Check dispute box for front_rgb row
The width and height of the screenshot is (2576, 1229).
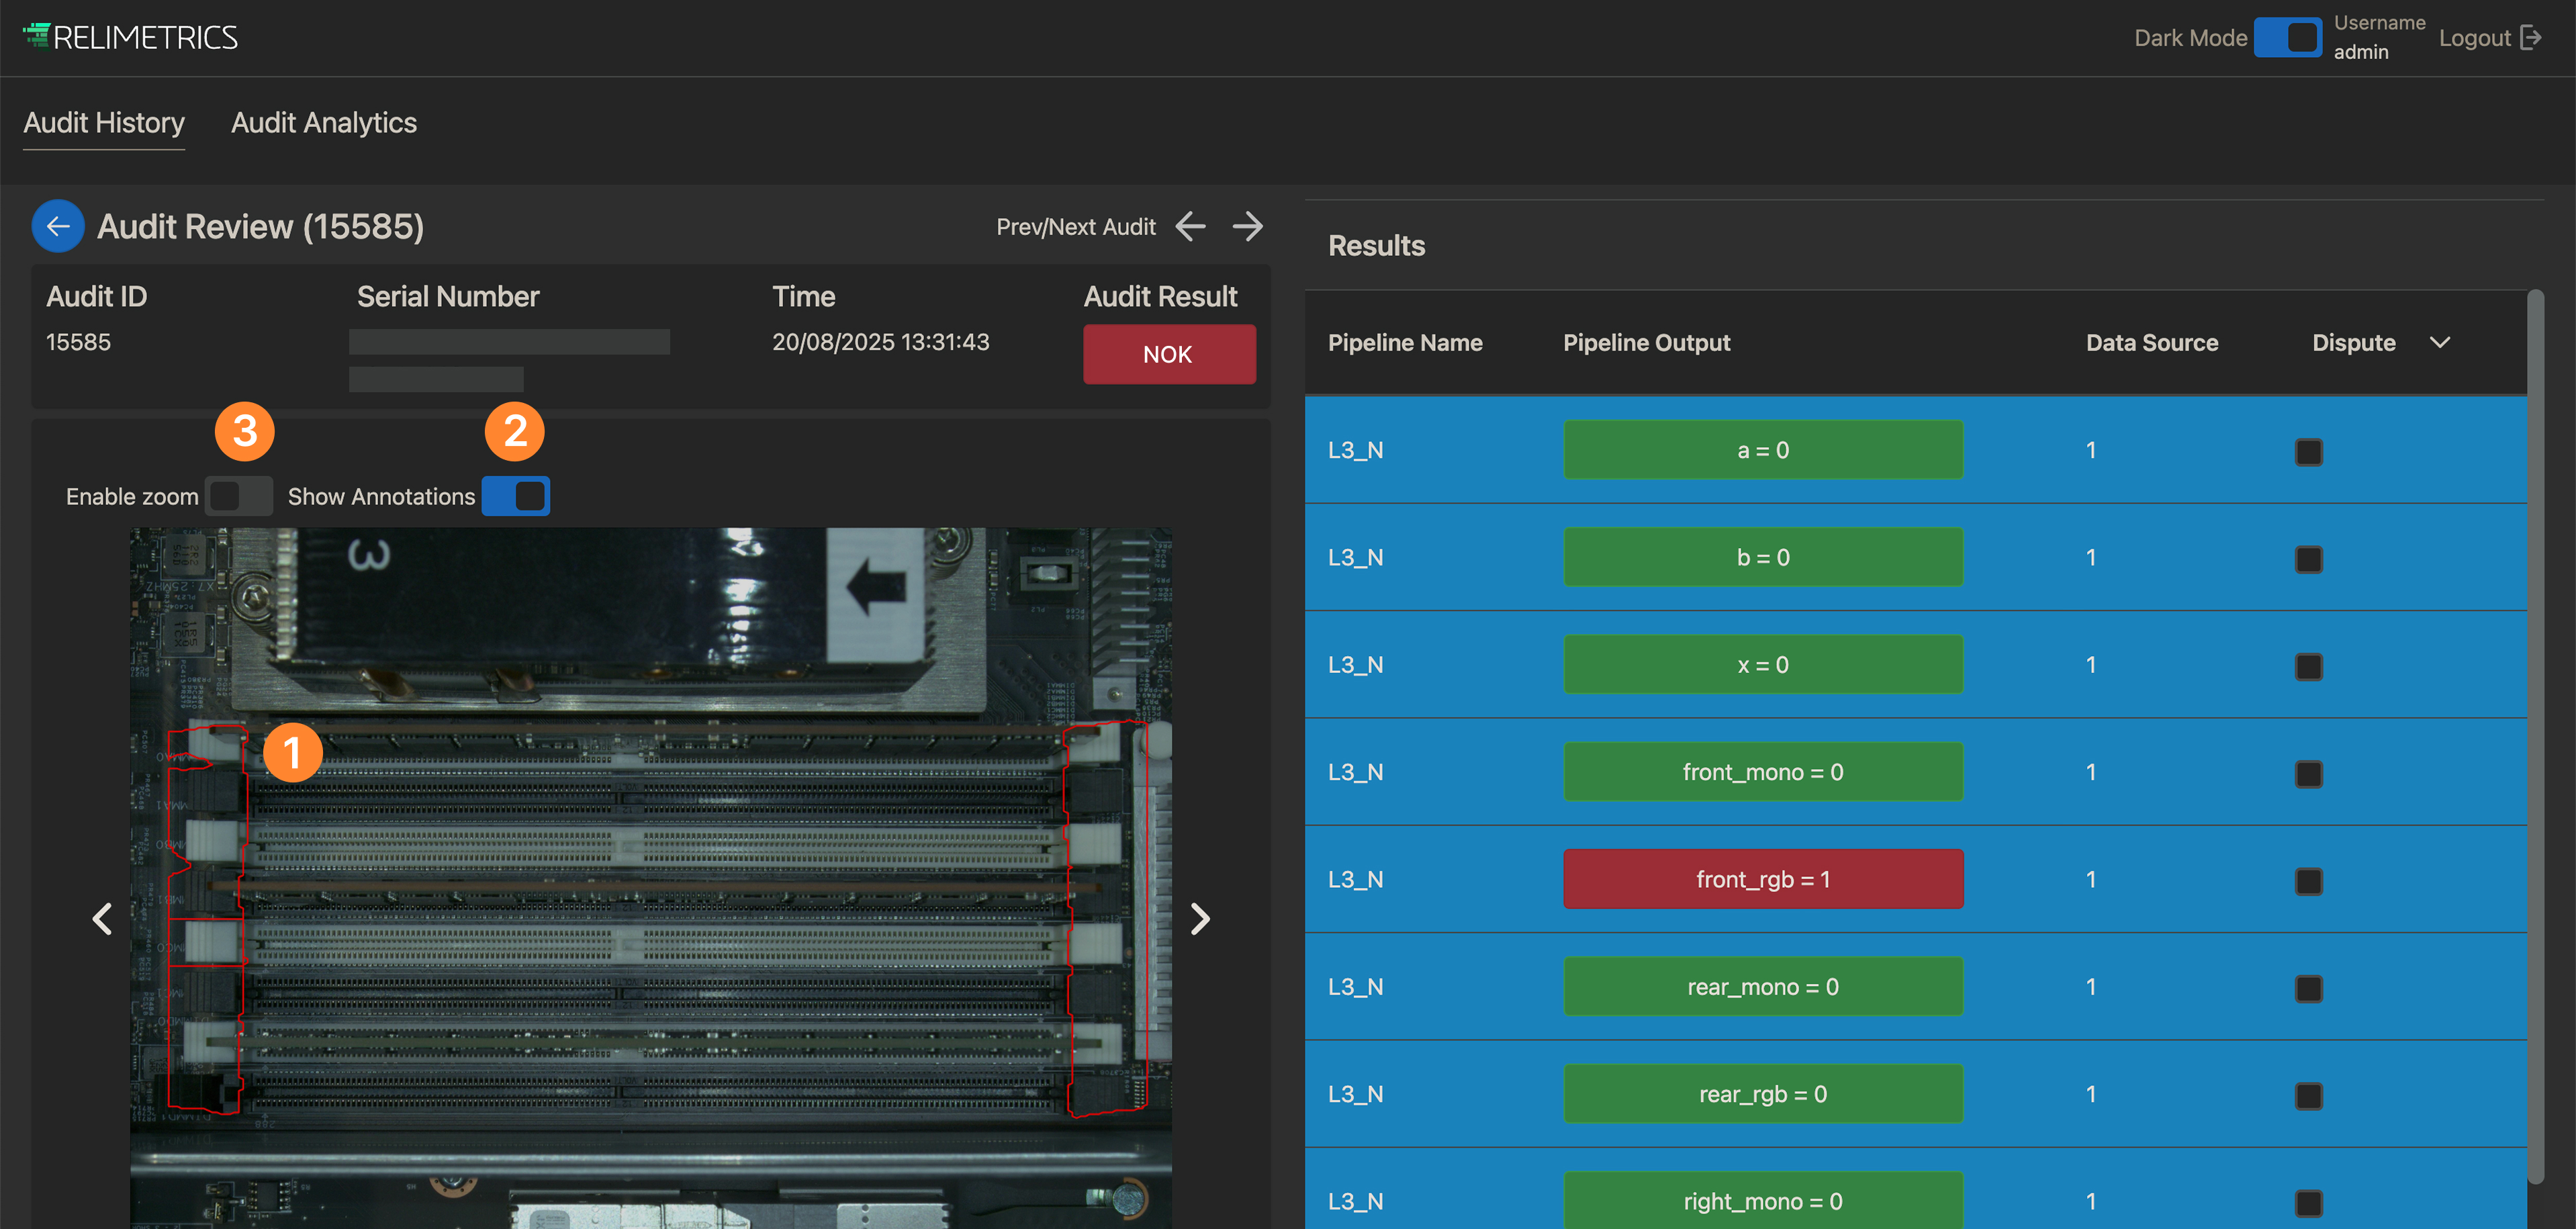2308,881
